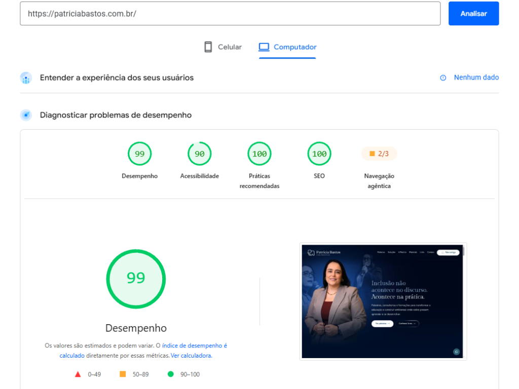Click the large Desempenho title text
The image size is (519, 389).
[136, 328]
